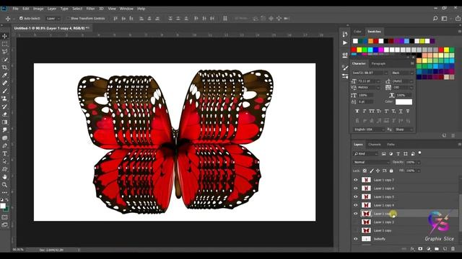Screen dimensions: 462x259
Task: Create a new group folder icon
Action: [437, 249]
